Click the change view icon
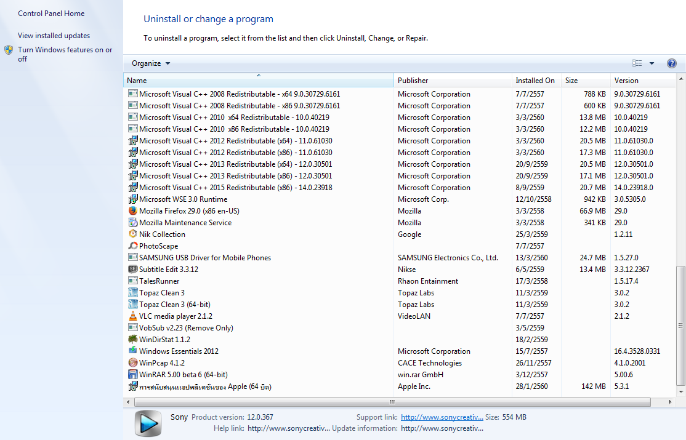Screen dimensions: 686x440 (637, 63)
